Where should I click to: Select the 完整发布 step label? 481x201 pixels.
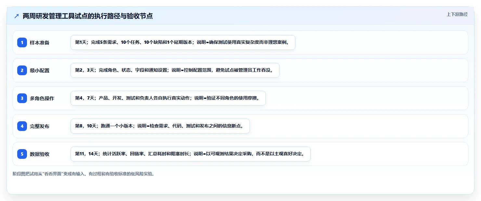(x=40, y=126)
